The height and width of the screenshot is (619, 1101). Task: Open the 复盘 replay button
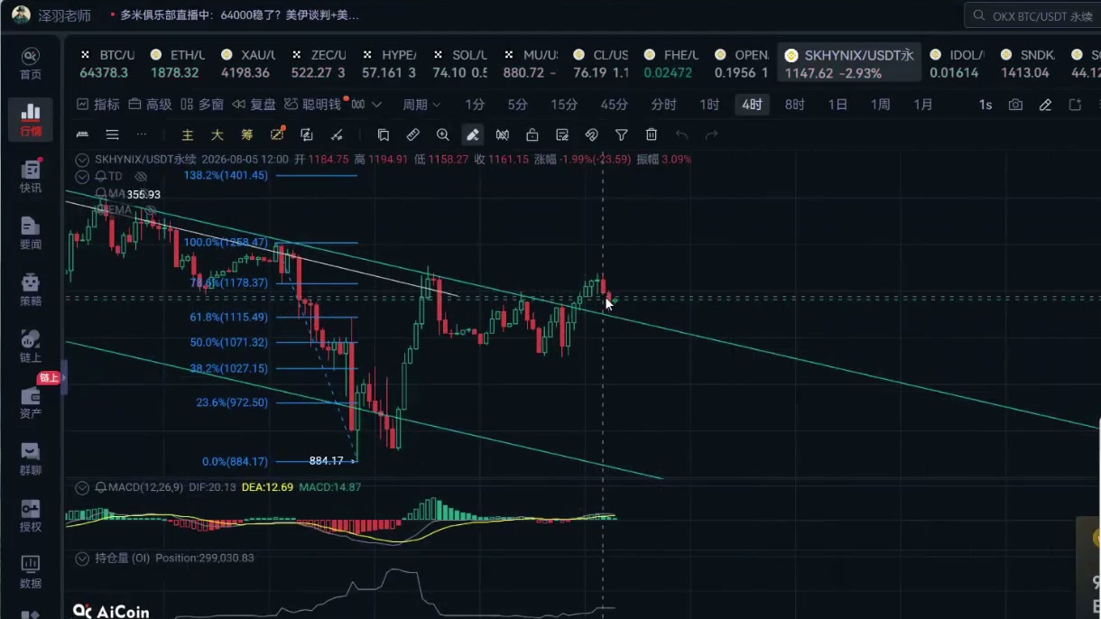254,105
